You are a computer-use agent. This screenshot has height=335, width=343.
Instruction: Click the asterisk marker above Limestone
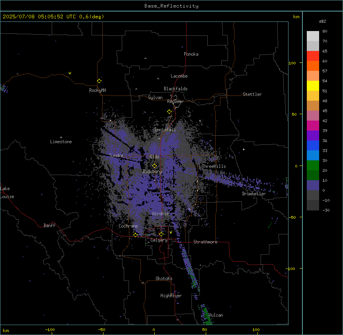coord(61,137)
